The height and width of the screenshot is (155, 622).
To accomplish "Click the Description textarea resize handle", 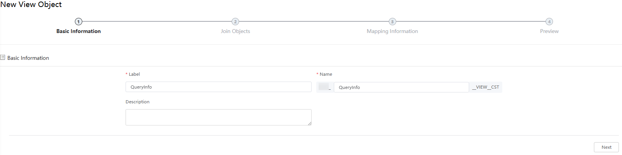I will 309,123.
